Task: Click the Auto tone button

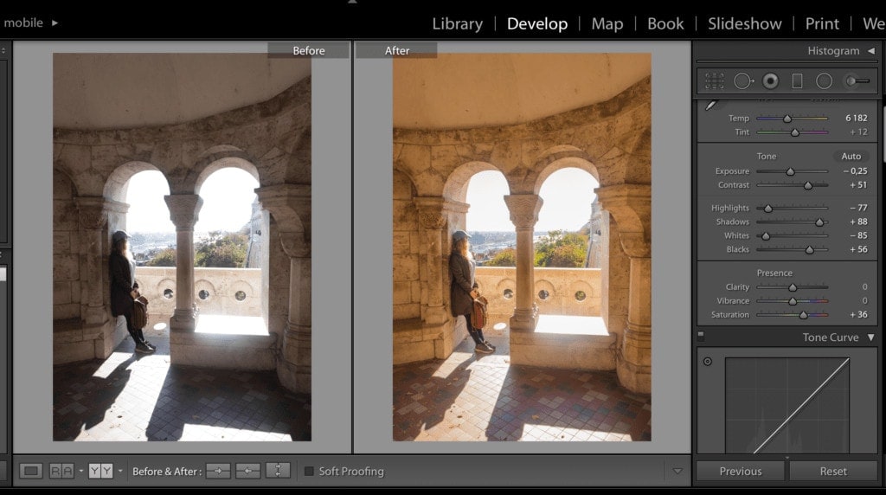Action: tap(851, 157)
